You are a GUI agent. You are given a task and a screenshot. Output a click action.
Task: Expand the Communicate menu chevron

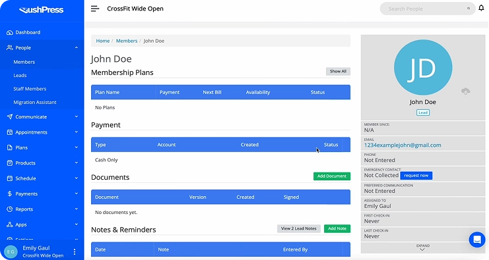click(77, 117)
